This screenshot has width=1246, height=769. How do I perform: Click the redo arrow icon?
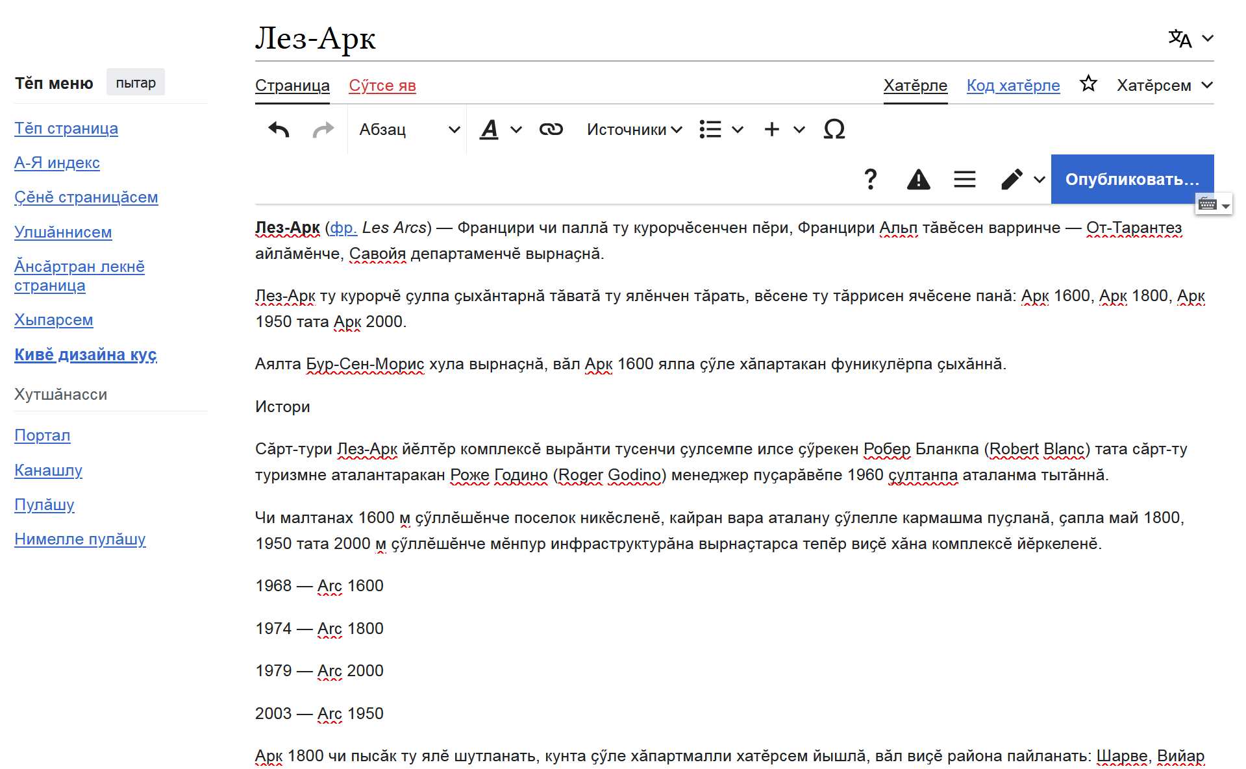coord(323,130)
